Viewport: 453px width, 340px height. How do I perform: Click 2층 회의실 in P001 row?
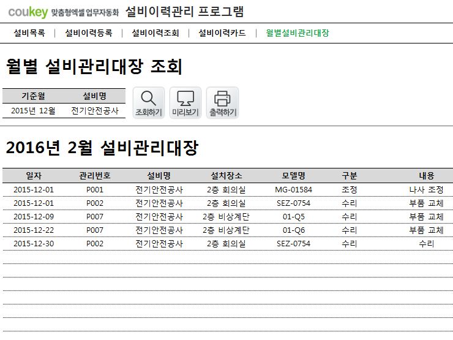(226, 190)
